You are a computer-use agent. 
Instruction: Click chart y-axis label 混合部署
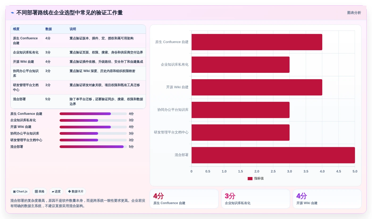[x=182, y=155]
